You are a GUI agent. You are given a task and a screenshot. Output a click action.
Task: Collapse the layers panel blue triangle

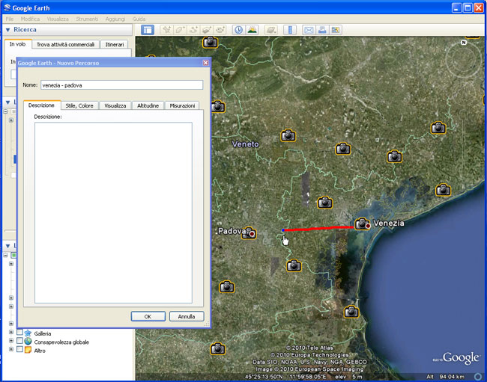coord(7,246)
